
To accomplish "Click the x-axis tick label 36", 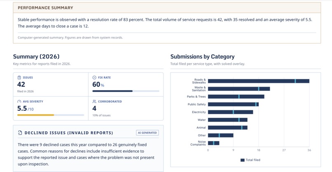I will [x=309, y=150].
